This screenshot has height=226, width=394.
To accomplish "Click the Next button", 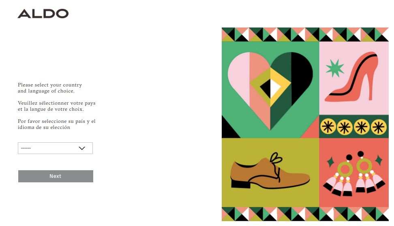I will pyautogui.click(x=56, y=176).
